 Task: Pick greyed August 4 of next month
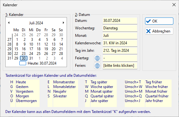(62, 58)
